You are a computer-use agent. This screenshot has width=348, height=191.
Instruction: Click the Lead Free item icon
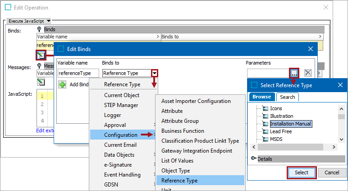coord(265,131)
